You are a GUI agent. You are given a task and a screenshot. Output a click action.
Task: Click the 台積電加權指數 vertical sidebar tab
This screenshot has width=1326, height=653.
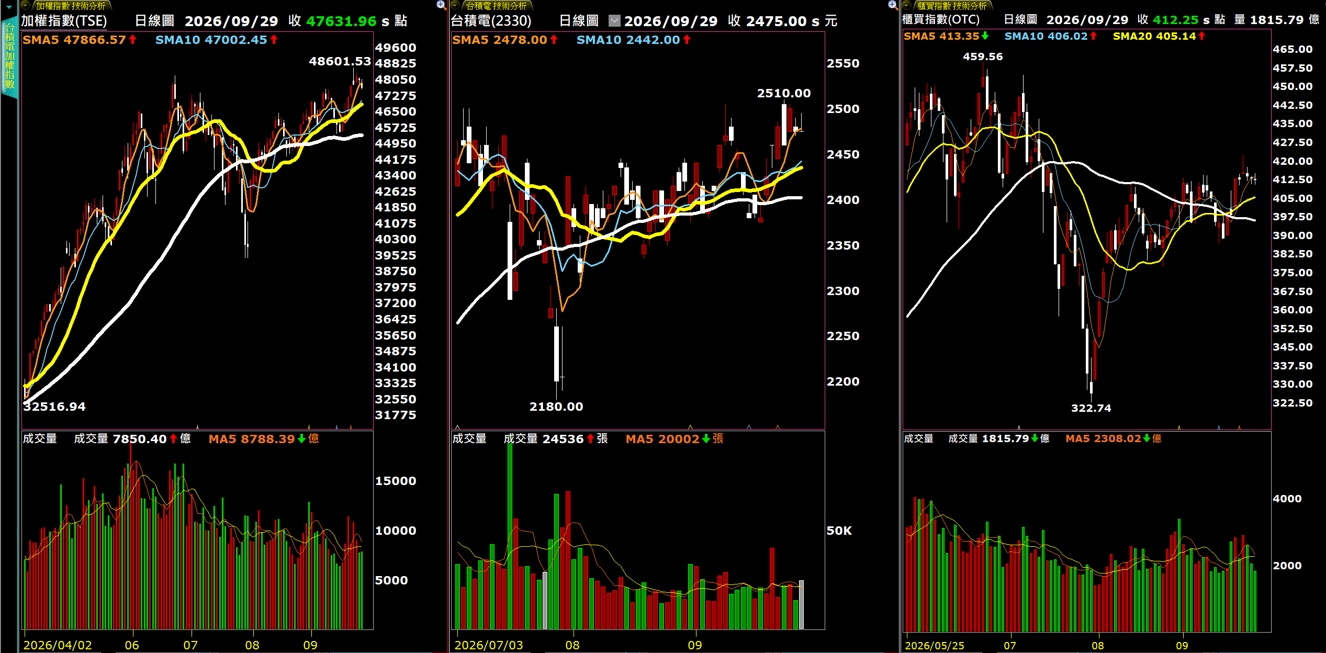[x=9, y=57]
